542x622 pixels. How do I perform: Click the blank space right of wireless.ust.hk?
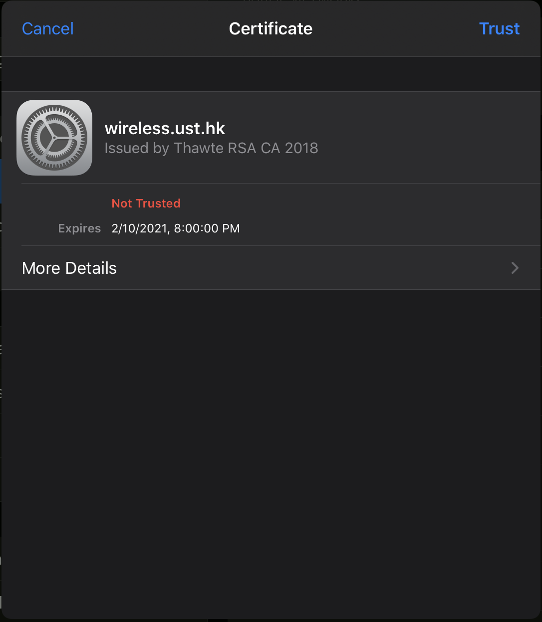point(379,129)
